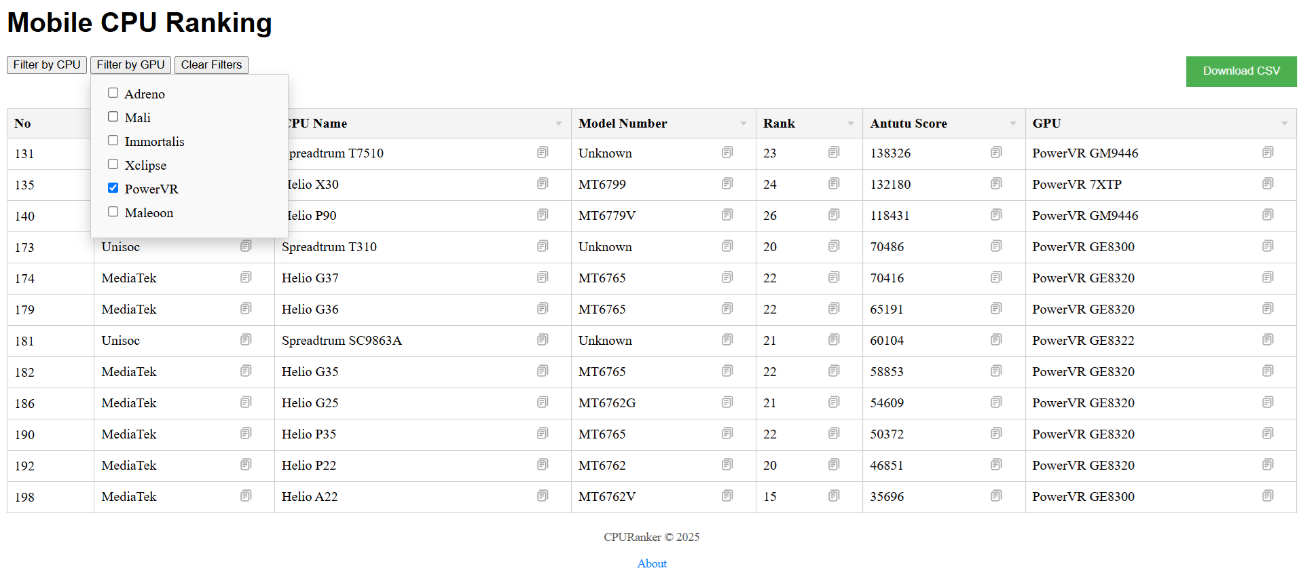
Task: Download the table as CSV
Action: [1241, 71]
